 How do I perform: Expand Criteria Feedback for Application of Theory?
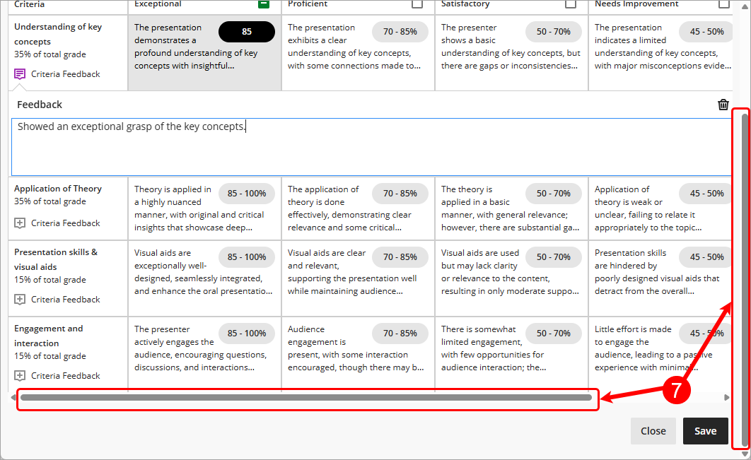pos(57,223)
